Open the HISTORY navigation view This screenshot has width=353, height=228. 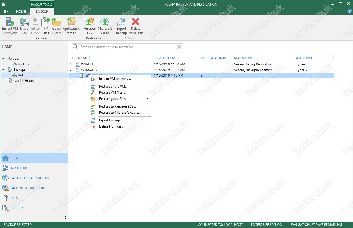pyautogui.click(x=34, y=208)
